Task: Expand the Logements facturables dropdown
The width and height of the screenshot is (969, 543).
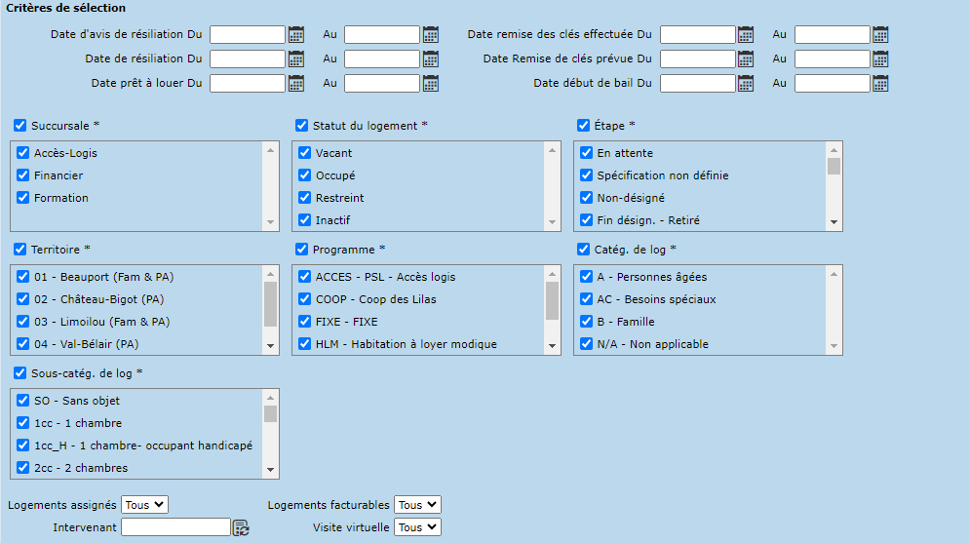Action: tap(417, 505)
